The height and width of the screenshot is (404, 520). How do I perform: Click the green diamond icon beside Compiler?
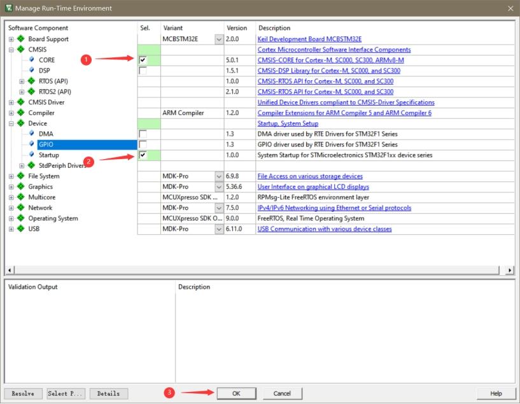(x=21, y=113)
